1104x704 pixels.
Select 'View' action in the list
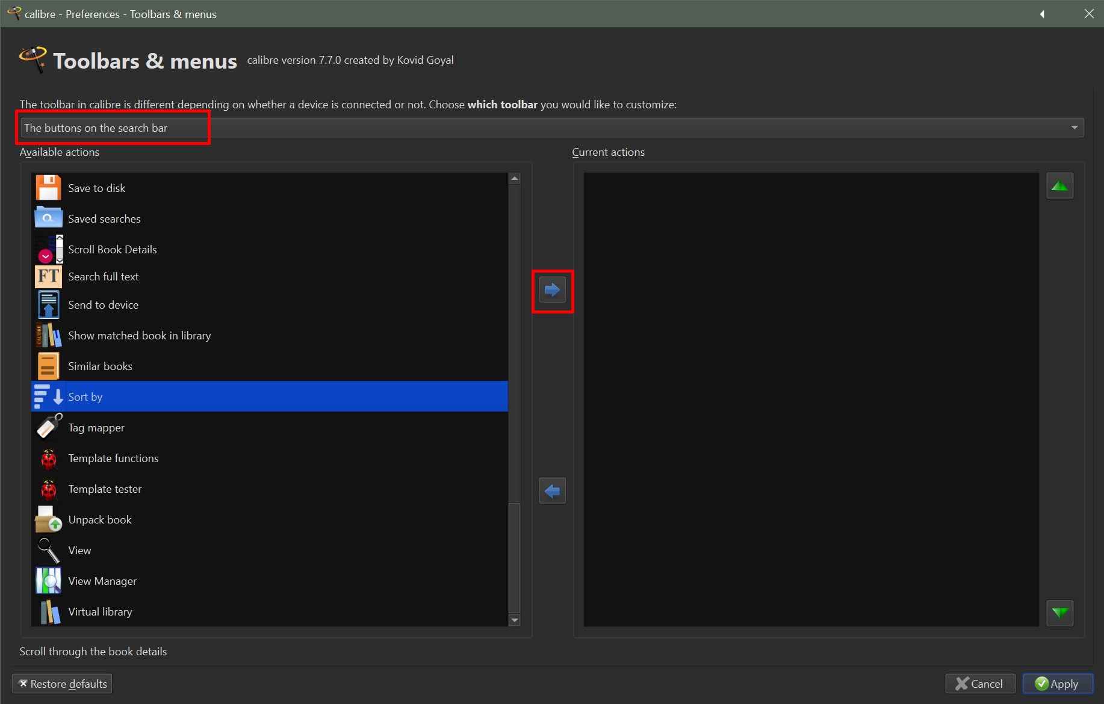[x=270, y=550]
